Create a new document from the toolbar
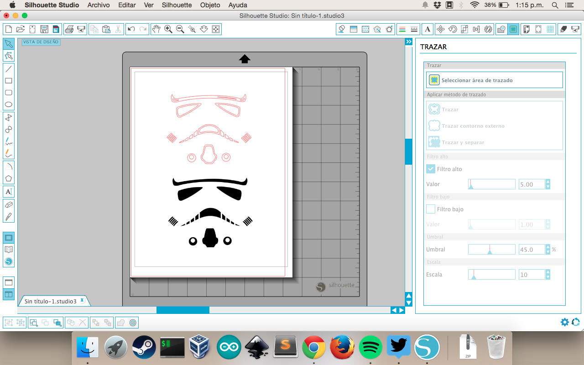Screen dimensions: 584x365 (8, 29)
